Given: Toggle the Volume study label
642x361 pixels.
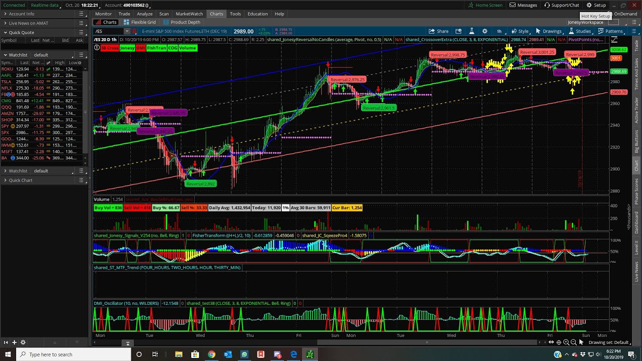Looking at the screenshot, I should point(188,48).
